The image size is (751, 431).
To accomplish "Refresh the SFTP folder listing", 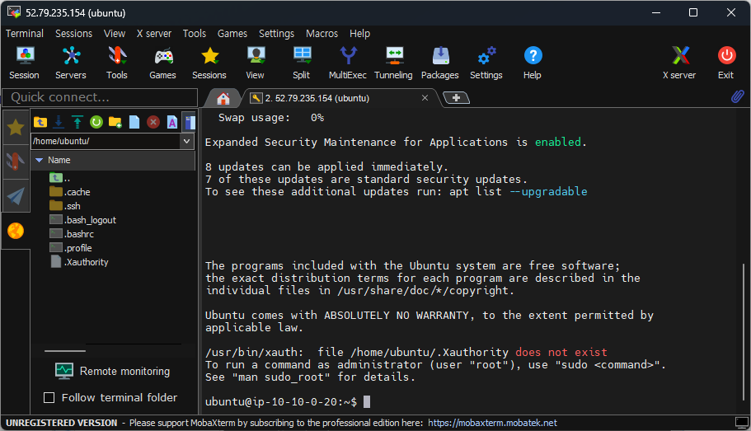I will pos(96,122).
